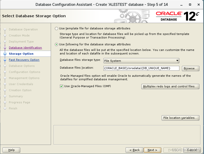The width and height of the screenshot is (204, 154).
Task: Open the File location variables dialog
Action: coord(180,118)
